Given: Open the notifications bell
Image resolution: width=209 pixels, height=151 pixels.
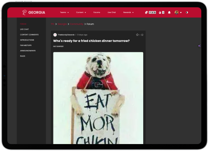Looking at the screenshot, I should [169, 12].
